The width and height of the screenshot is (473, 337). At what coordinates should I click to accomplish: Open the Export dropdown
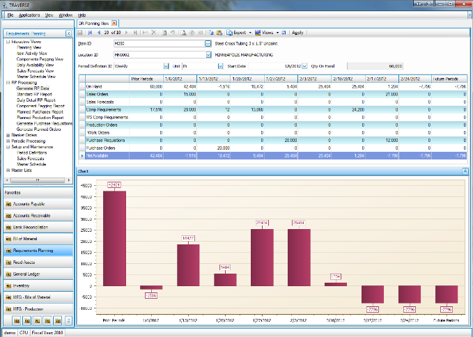(x=250, y=33)
